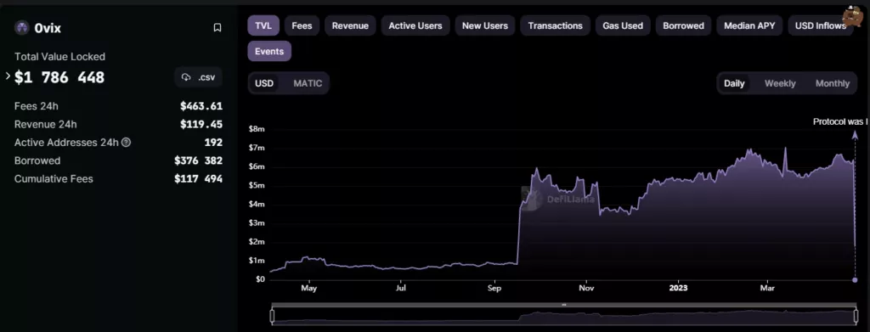
Task: Toggle the Events overlay on chart
Action: pos(269,51)
